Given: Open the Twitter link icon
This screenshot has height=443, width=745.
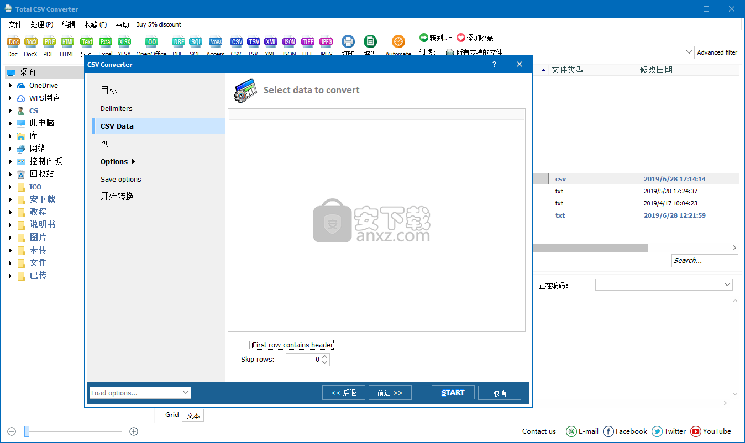Looking at the screenshot, I should tap(657, 431).
